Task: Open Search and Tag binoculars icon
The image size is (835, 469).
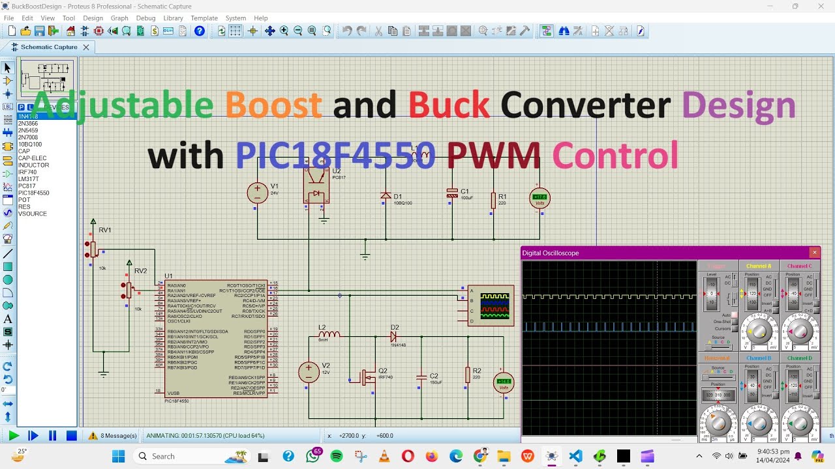Action: click(x=564, y=31)
